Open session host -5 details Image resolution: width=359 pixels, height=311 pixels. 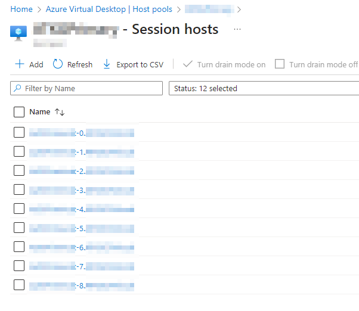point(82,228)
